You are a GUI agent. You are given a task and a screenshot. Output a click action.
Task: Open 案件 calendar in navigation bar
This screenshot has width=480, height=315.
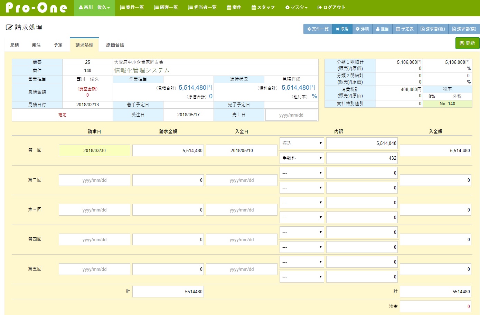pos(234,8)
